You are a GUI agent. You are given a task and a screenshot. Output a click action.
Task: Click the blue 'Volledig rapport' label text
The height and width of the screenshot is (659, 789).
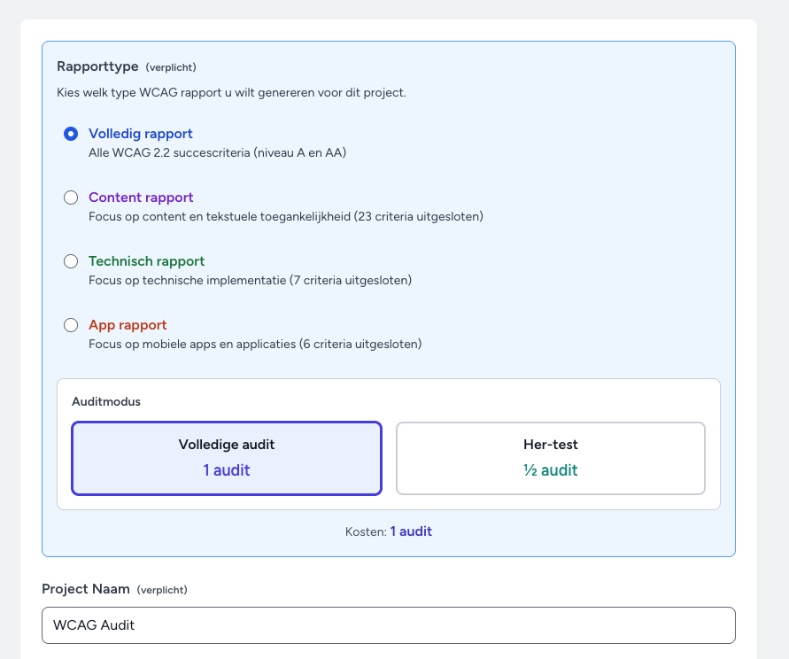click(140, 134)
